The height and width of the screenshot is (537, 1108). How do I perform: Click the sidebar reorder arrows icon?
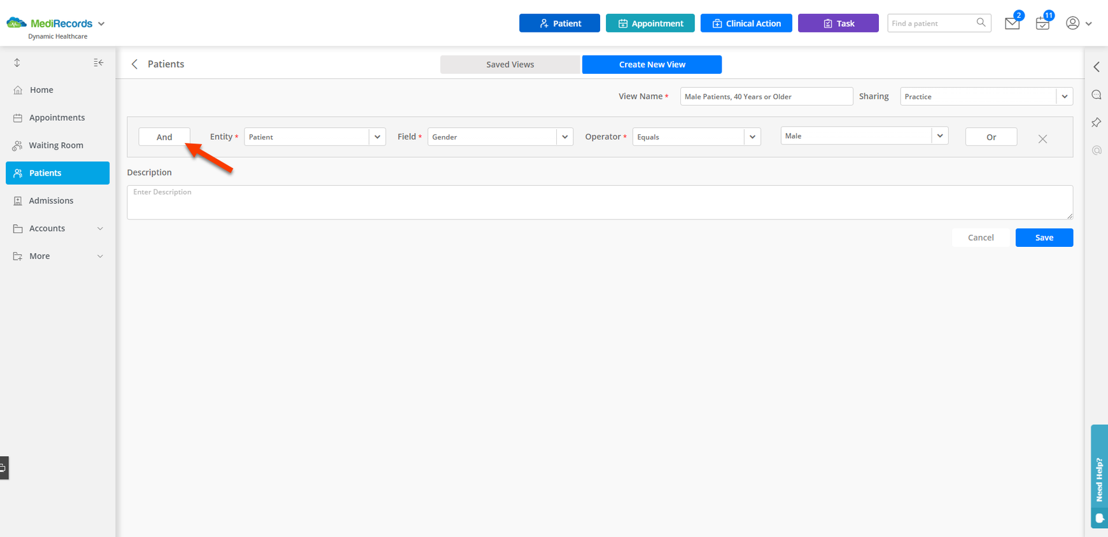[x=17, y=62]
